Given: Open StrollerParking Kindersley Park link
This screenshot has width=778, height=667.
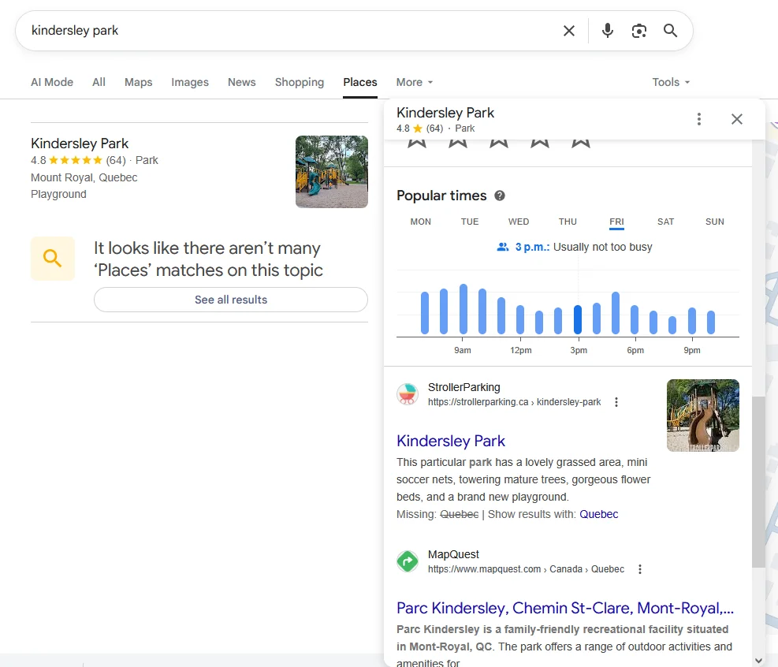Looking at the screenshot, I should (x=451, y=441).
